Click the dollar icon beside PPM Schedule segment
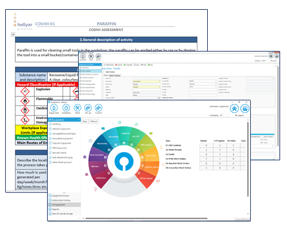The height and width of the screenshot is (229, 287). click(161, 147)
